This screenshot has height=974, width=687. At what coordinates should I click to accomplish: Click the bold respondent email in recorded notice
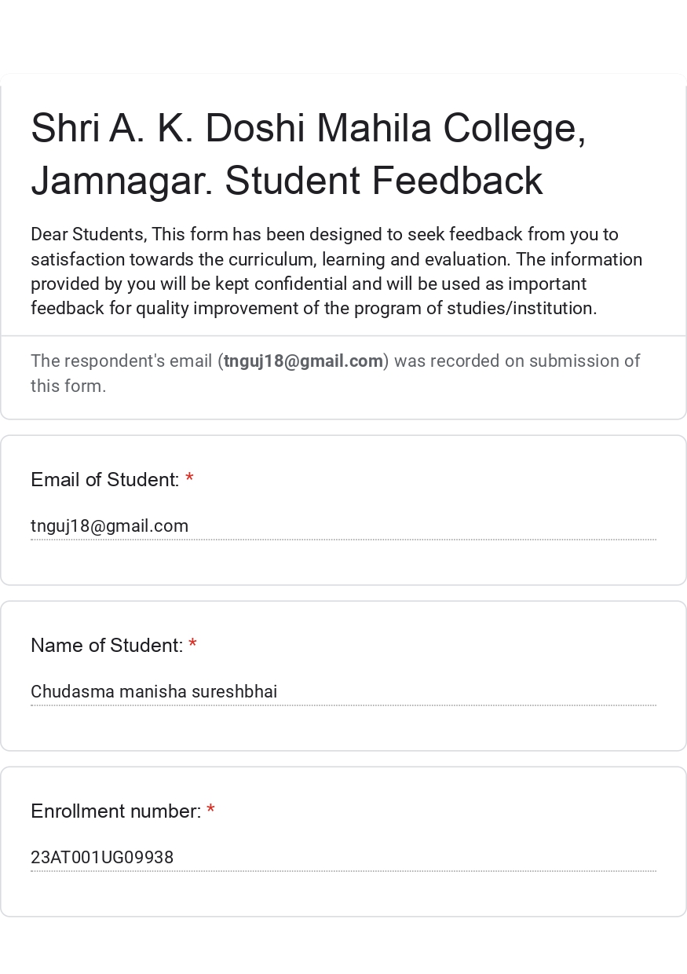coord(303,361)
